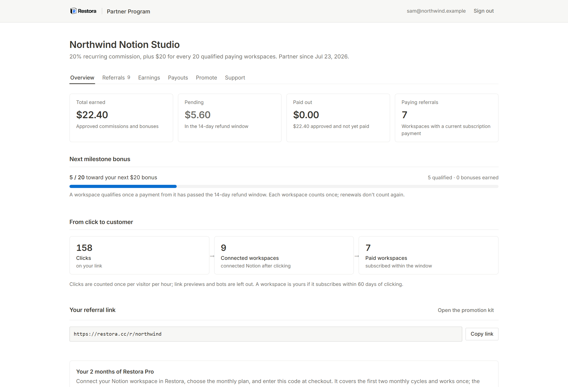Screen dimensions: 568x387
Task: Click the From click to customer heading
Action: pyautogui.click(x=101, y=222)
